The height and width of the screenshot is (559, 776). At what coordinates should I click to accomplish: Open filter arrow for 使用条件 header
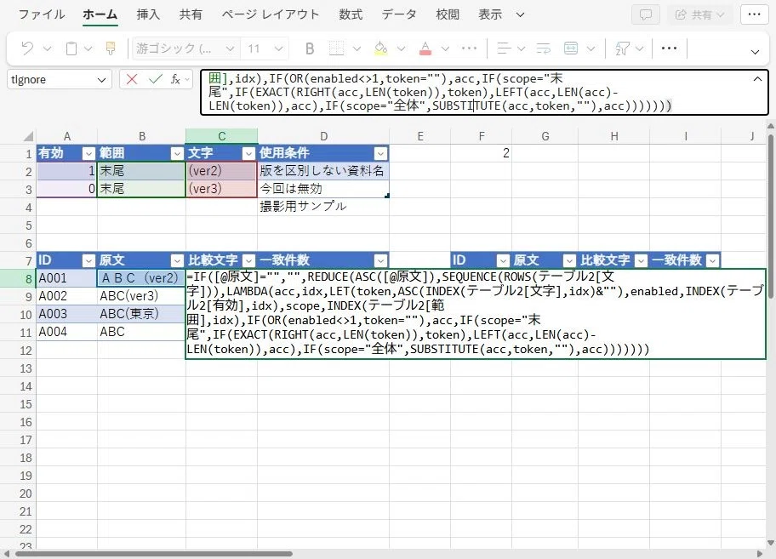click(x=380, y=154)
